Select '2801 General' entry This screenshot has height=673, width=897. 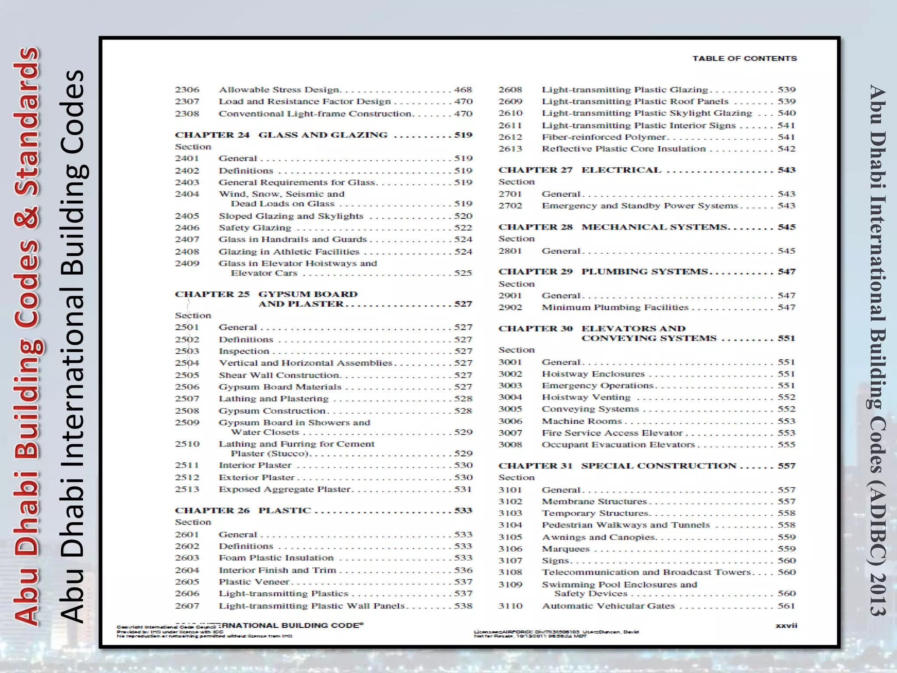click(x=647, y=251)
